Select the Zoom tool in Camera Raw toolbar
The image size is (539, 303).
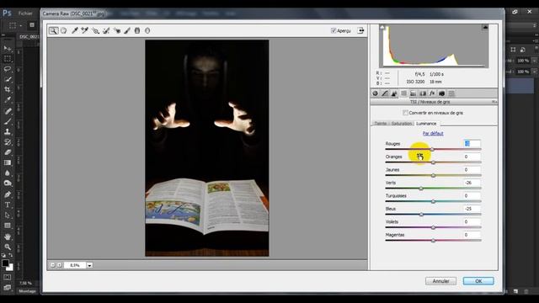click(x=53, y=30)
